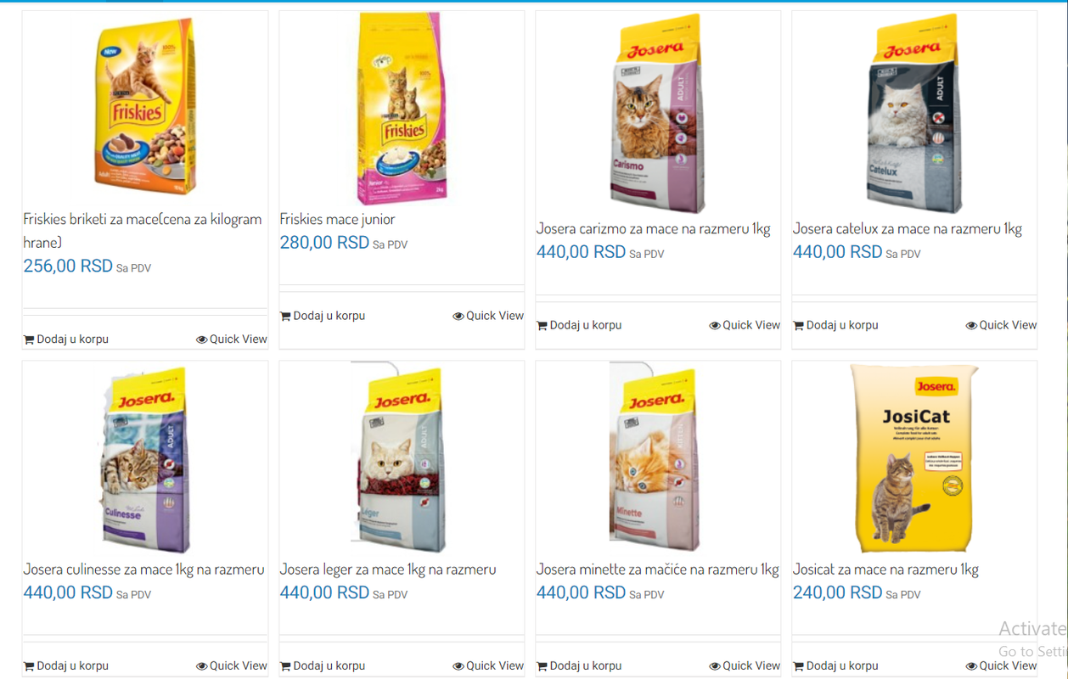This screenshot has height=679, width=1068.
Task: Select the yellow JosiCat bag image
Action: [x=914, y=458]
